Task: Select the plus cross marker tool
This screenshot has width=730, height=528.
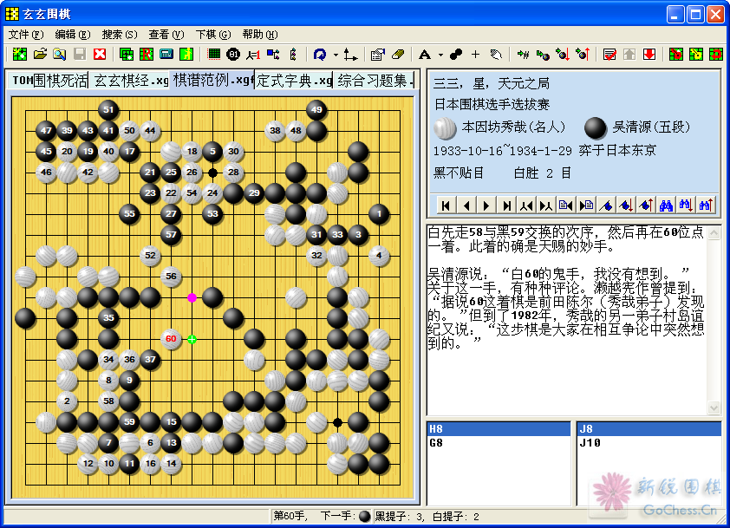Action: click(475, 54)
